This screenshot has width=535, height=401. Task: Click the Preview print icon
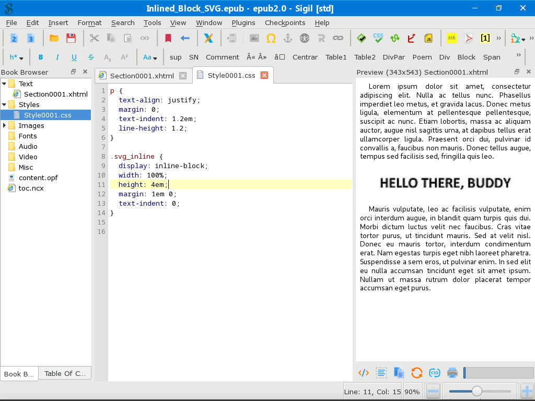tap(452, 373)
